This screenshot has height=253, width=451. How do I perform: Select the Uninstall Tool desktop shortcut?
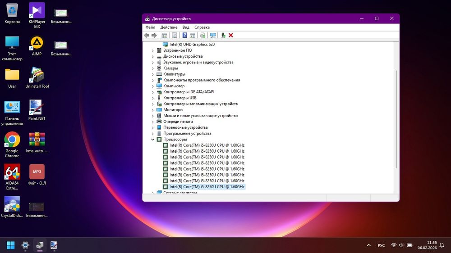point(37,78)
